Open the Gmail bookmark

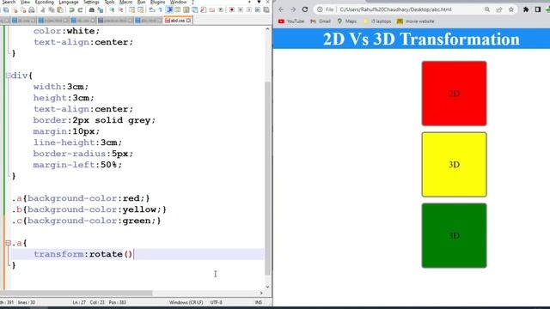tap(321, 21)
